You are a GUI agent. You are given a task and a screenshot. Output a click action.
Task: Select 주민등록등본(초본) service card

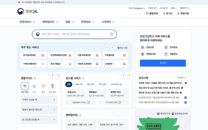pos(61,55)
